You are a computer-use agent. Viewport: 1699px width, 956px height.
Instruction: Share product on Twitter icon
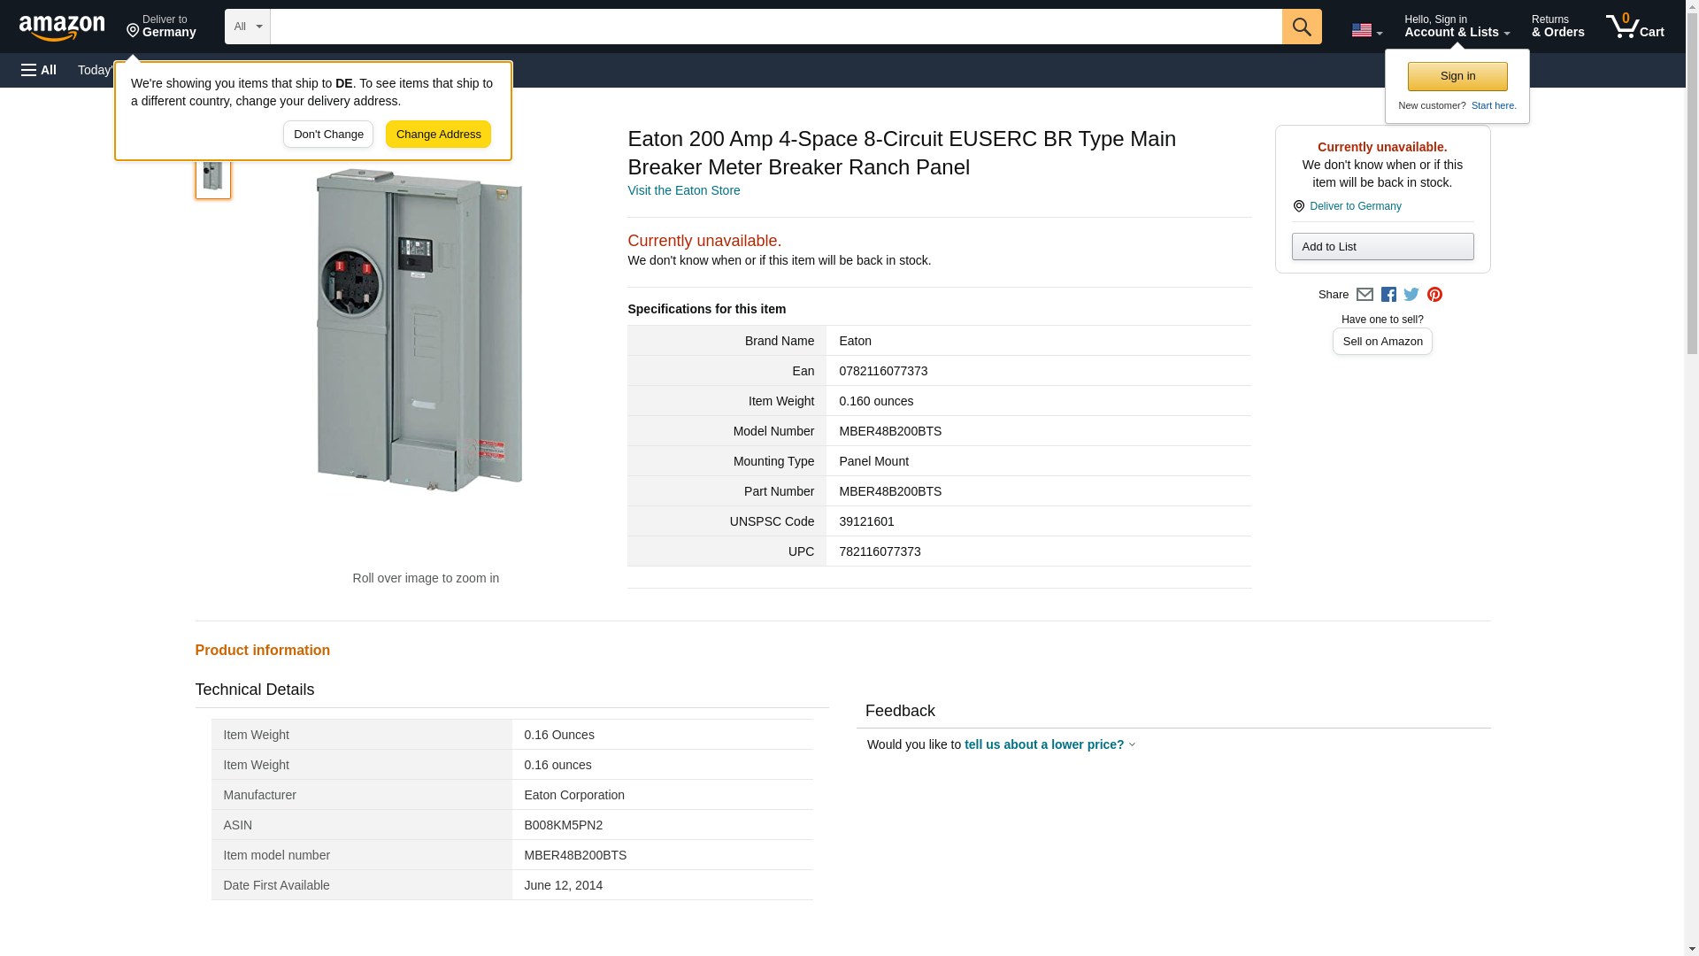tap(1411, 295)
